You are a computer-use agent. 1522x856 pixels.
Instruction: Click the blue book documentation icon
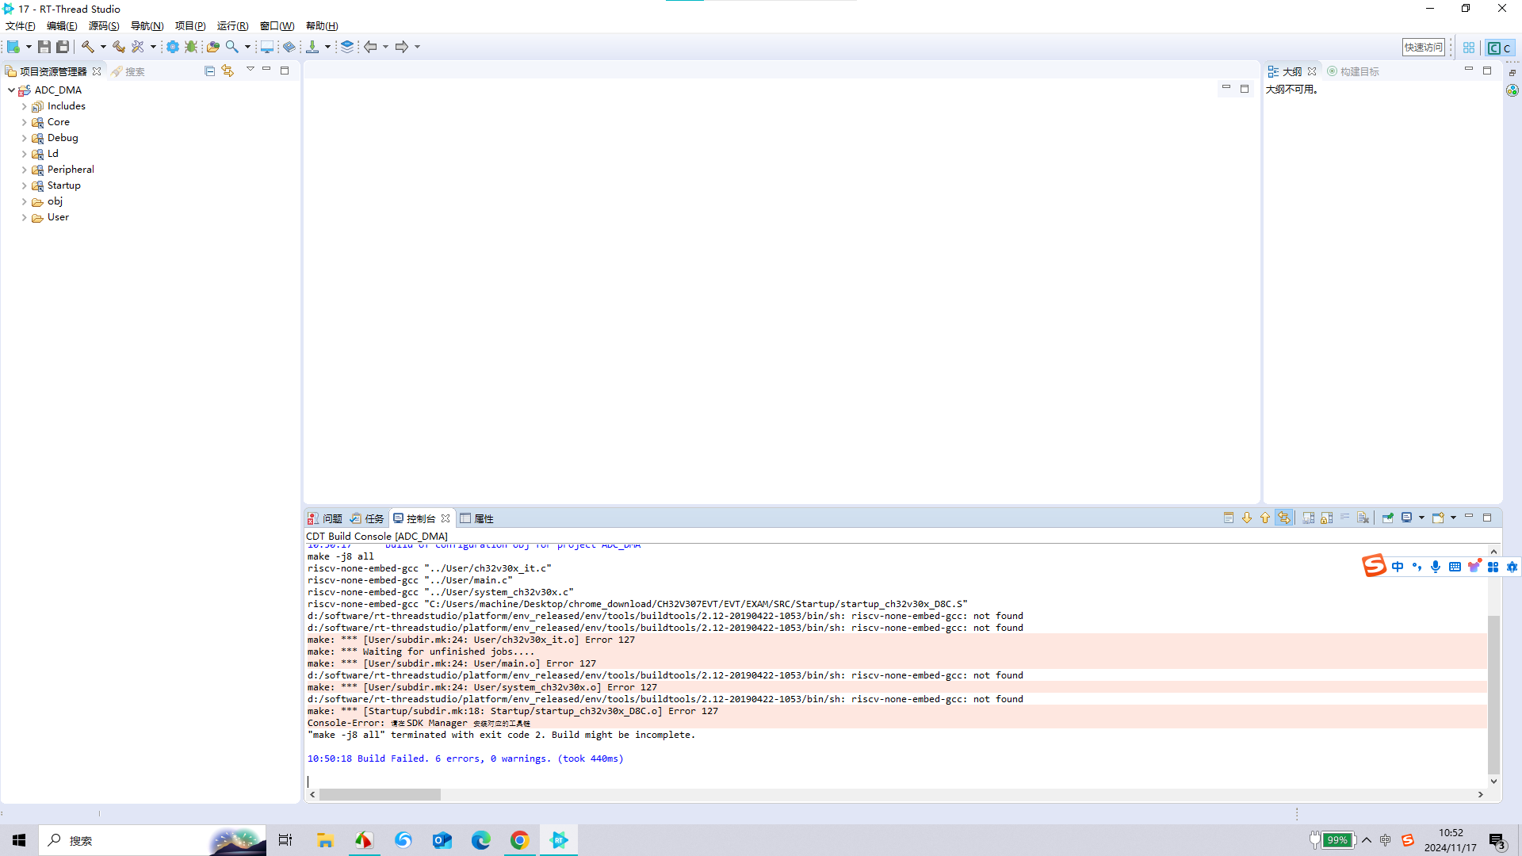pyautogui.click(x=289, y=47)
